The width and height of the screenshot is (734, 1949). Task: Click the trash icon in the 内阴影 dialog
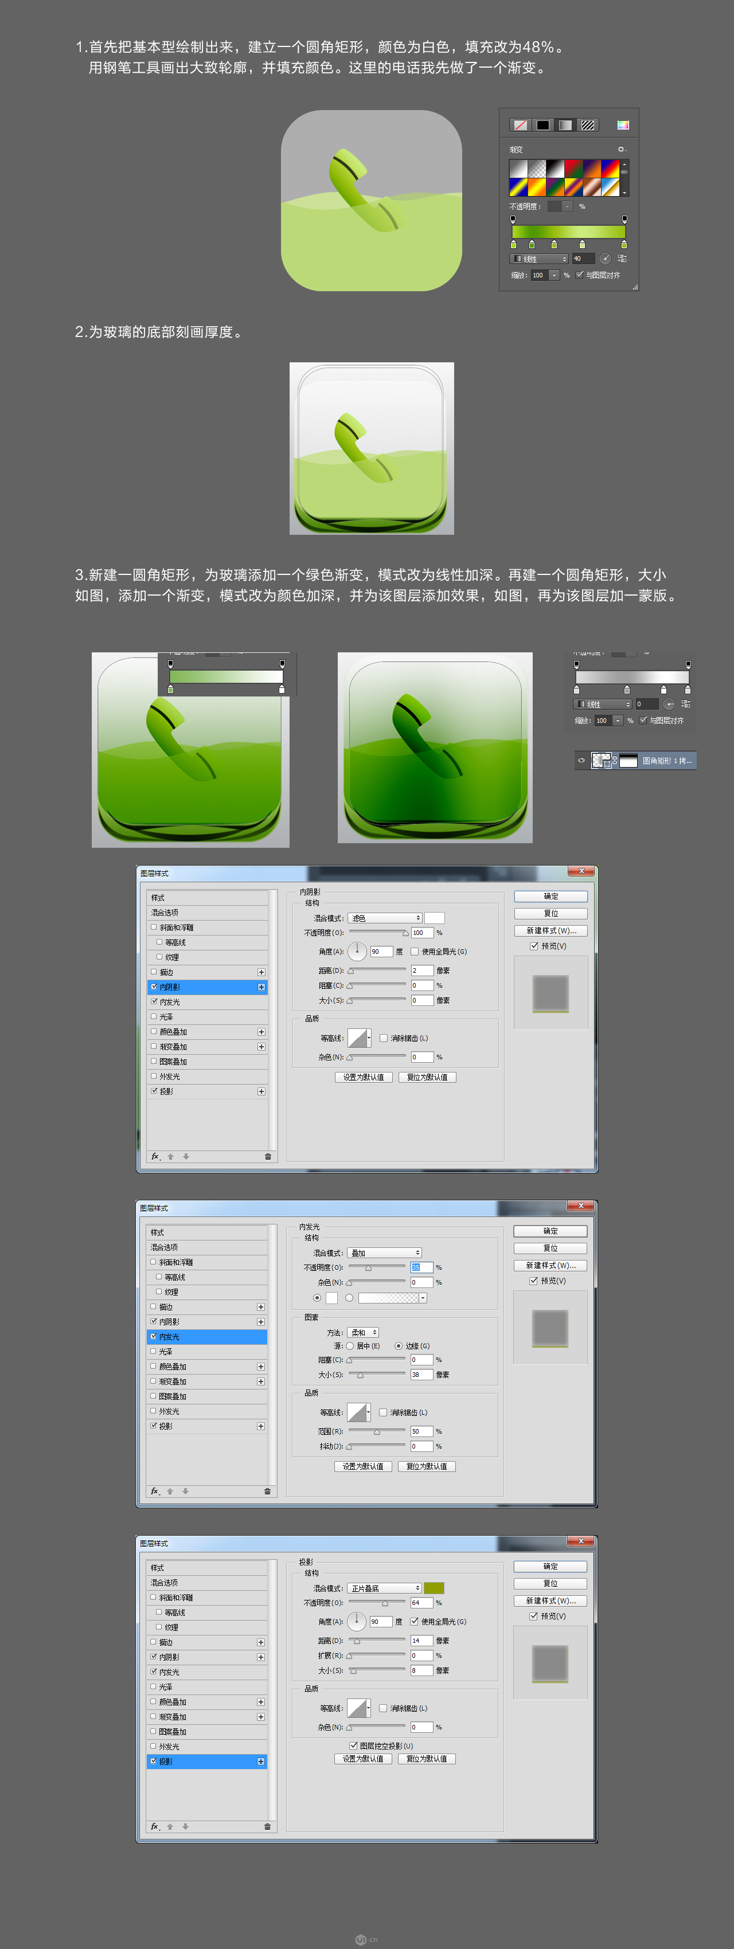pyautogui.click(x=268, y=1156)
